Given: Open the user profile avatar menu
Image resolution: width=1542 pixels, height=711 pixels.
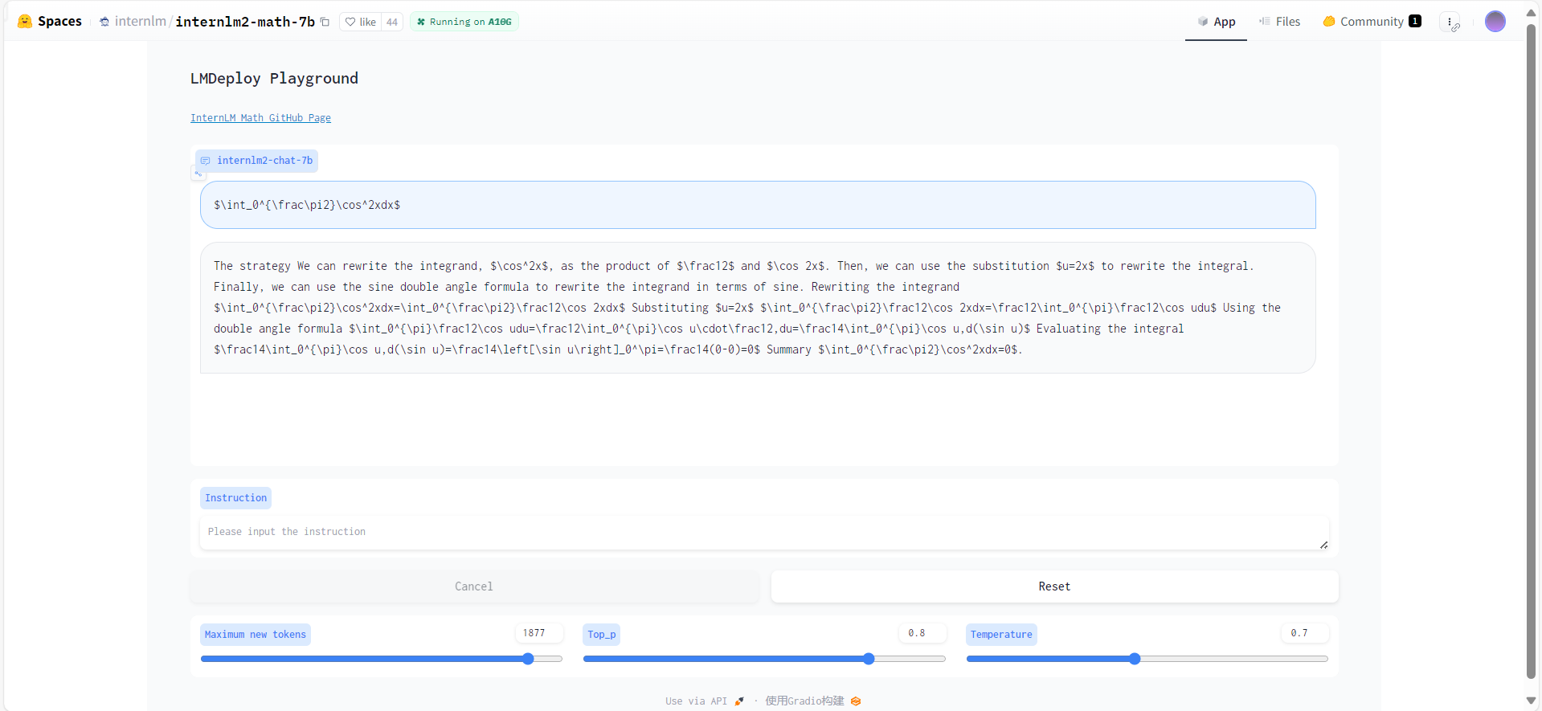Looking at the screenshot, I should (1495, 22).
